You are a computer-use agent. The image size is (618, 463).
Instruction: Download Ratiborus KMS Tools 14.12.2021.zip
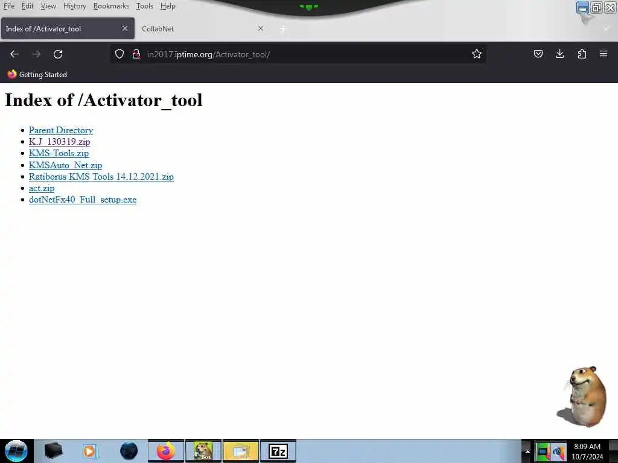(x=101, y=177)
